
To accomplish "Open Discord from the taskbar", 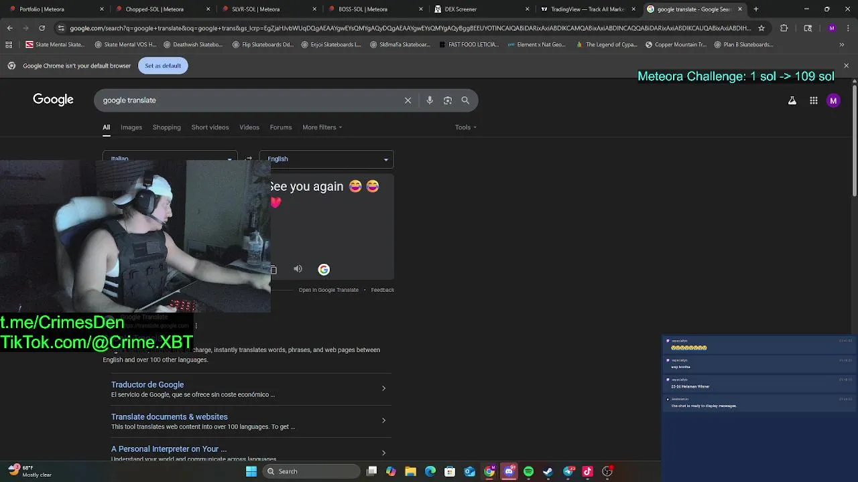I will point(509,471).
